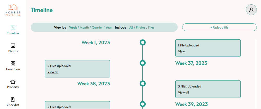Select the All include filter
261x109 pixels.
131,28
